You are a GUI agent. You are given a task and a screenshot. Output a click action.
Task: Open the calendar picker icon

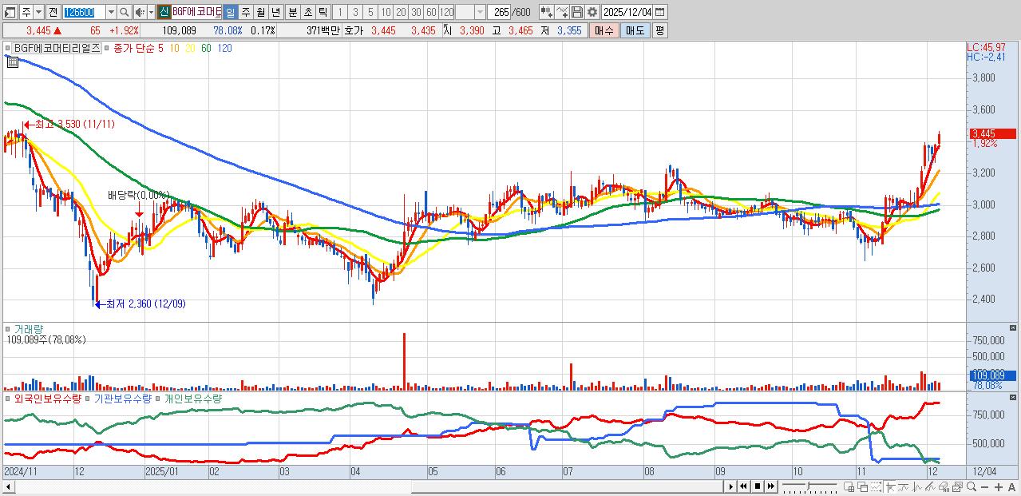[x=661, y=12]
